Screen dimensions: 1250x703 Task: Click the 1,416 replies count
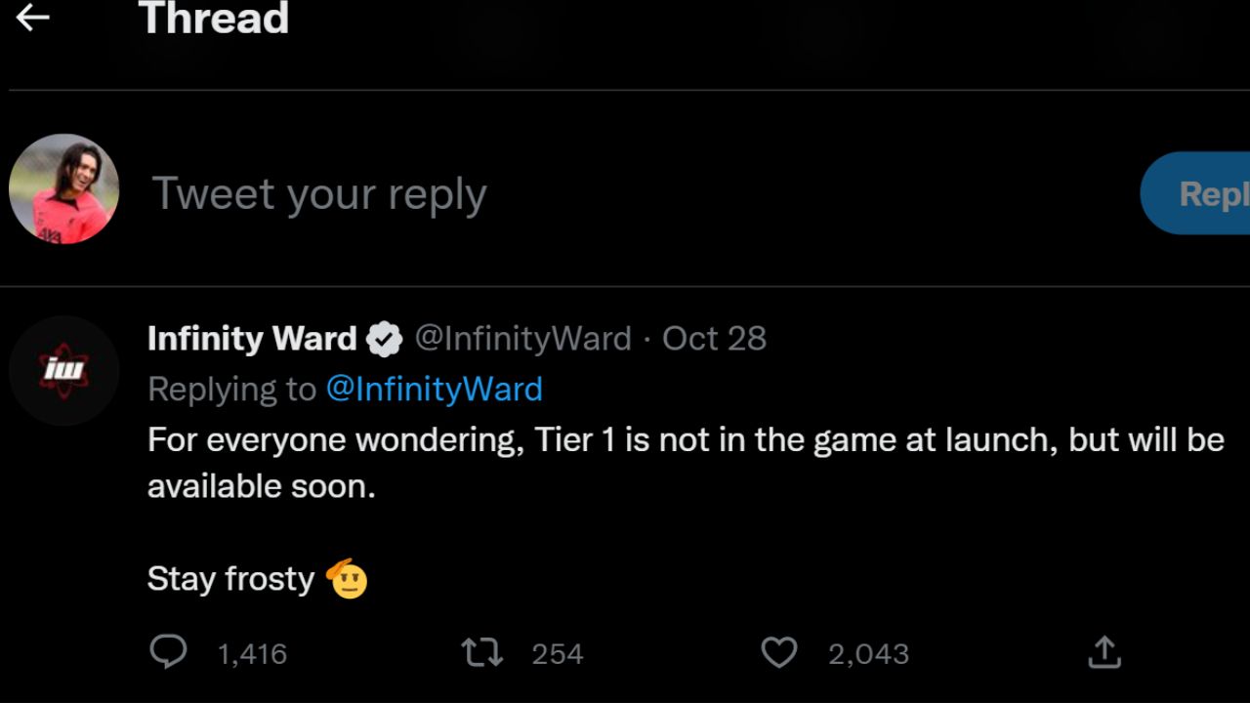252,653
